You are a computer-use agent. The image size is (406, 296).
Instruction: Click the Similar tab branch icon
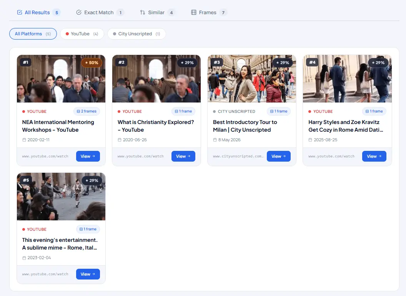click(x=142, y=12)
